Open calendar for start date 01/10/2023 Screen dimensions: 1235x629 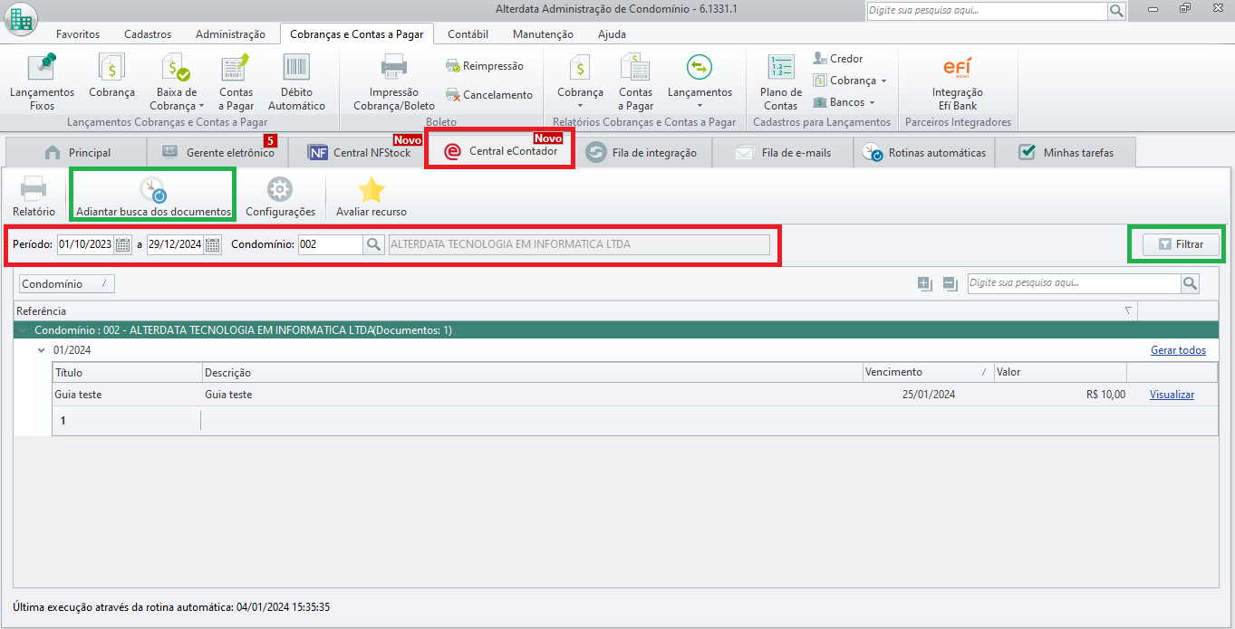pos(123,244)
